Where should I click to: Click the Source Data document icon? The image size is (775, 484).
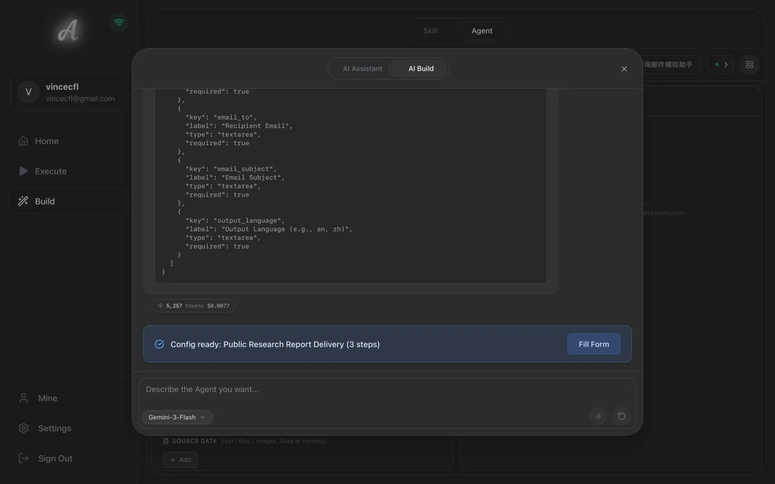(x=166, y=441)
